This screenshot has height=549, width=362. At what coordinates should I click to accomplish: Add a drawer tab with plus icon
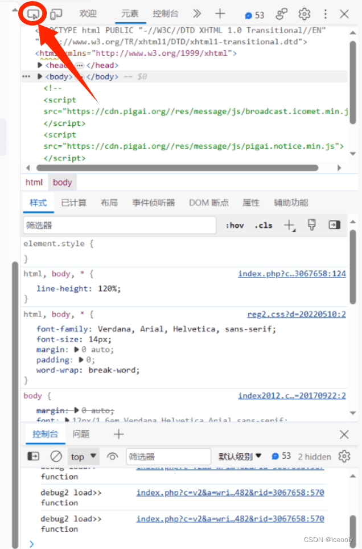[119, 434]
